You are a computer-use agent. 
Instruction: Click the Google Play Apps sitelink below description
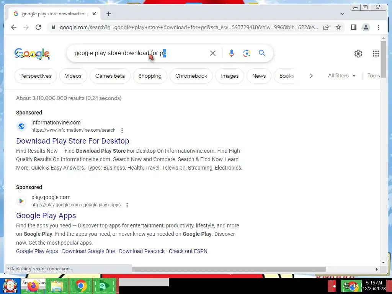(37, 251)
